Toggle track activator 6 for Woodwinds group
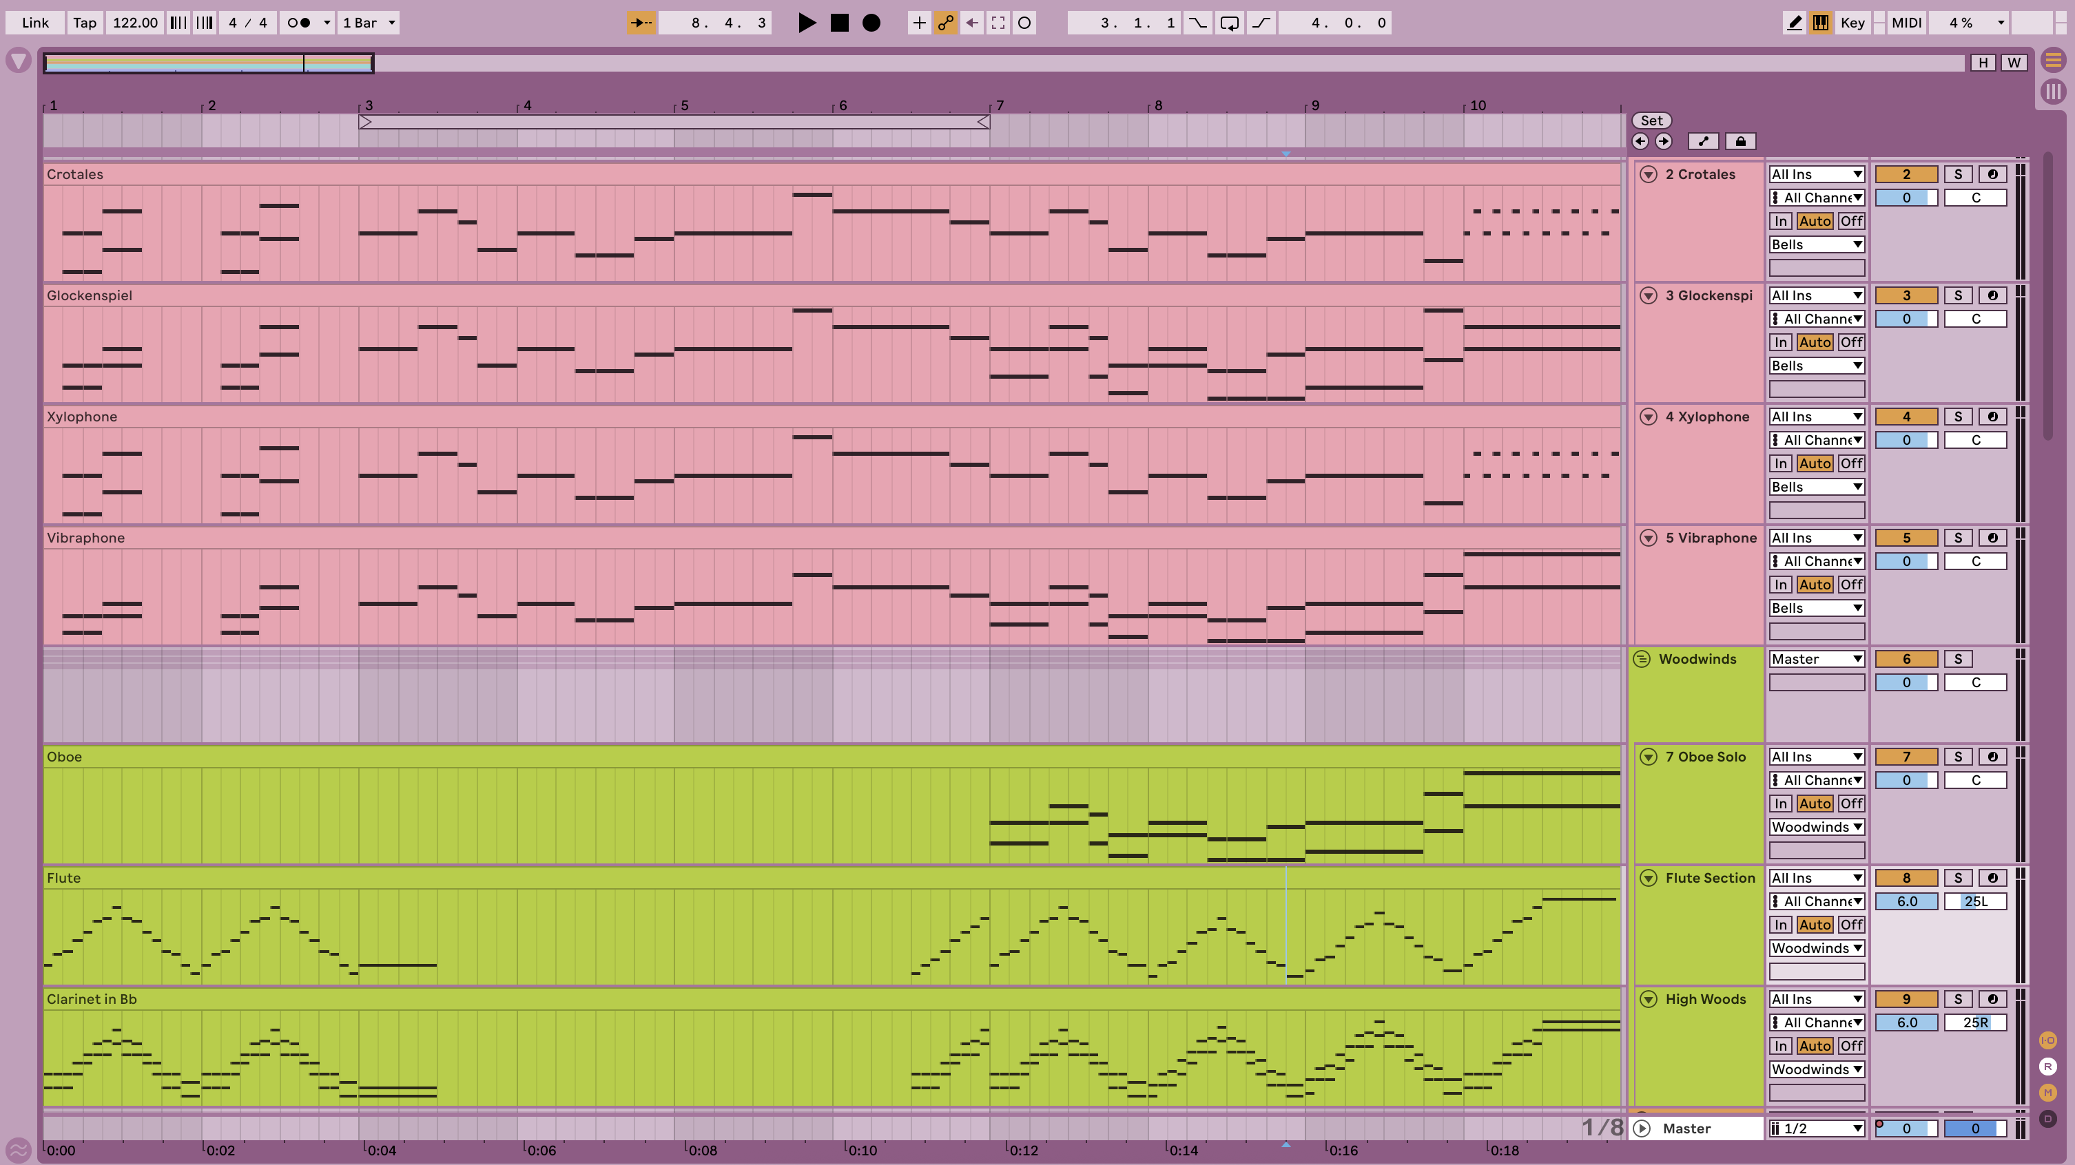This screenshot has width=2075, height=1165. 1906,659
